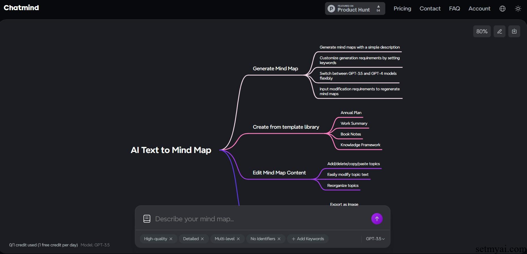Toggle light mode sun icon
The image size is (527, 254).
tap(518, 9)
